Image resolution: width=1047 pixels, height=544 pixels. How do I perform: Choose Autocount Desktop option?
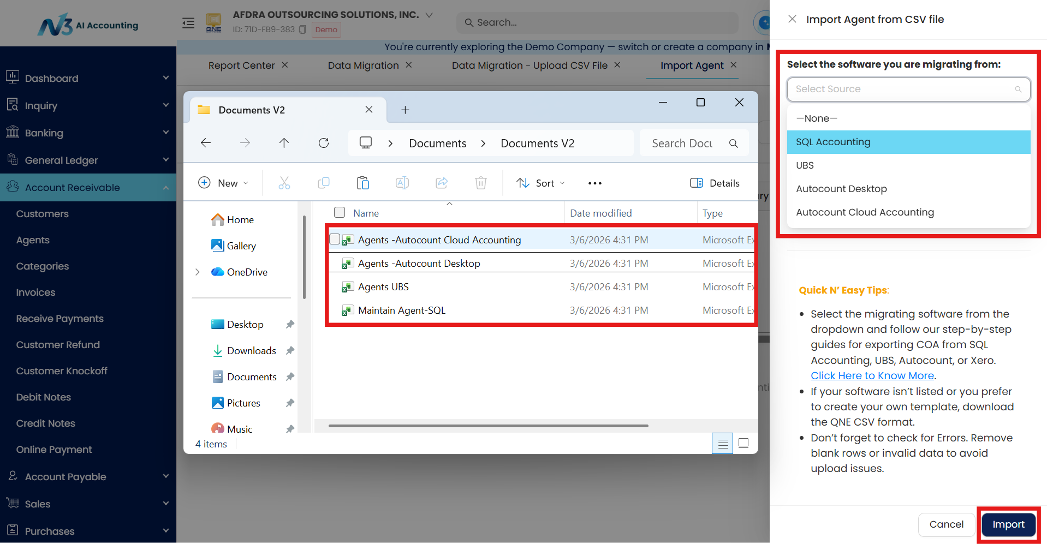(908, 189)
